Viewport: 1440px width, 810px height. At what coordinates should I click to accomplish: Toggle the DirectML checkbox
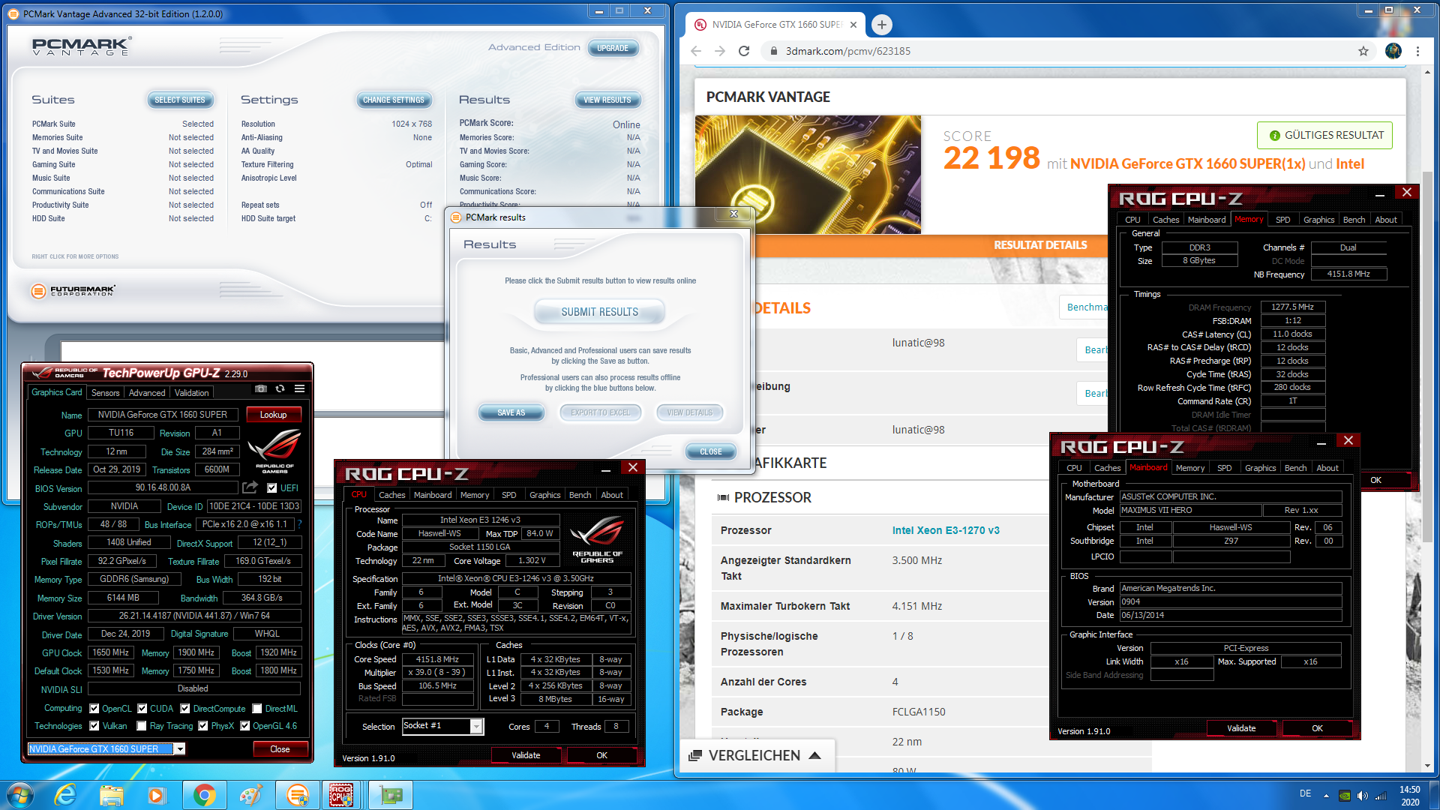pyautogui.click(x=257, y=708)
